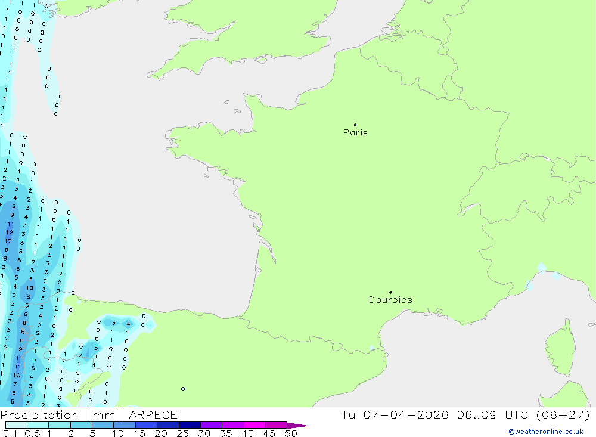Pick the 10–15 mm legend swatch
The image size is (596, 437).
pos(125,425)
